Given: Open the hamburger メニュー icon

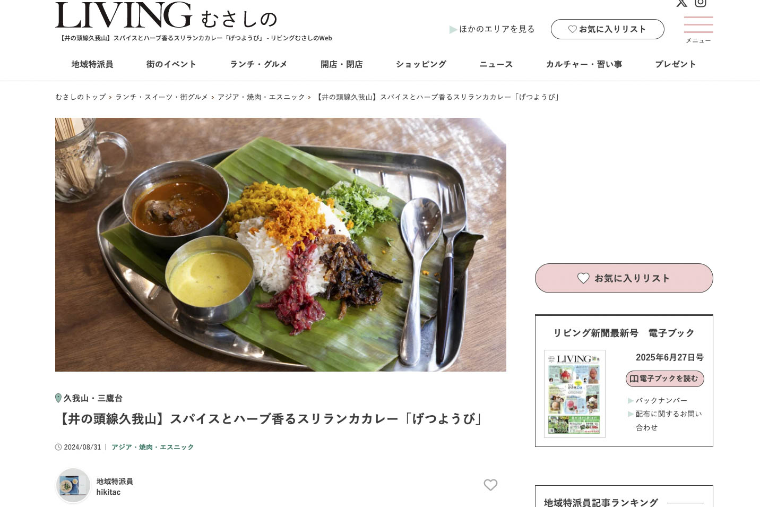Looking at the screenshot, I should 698,29.
